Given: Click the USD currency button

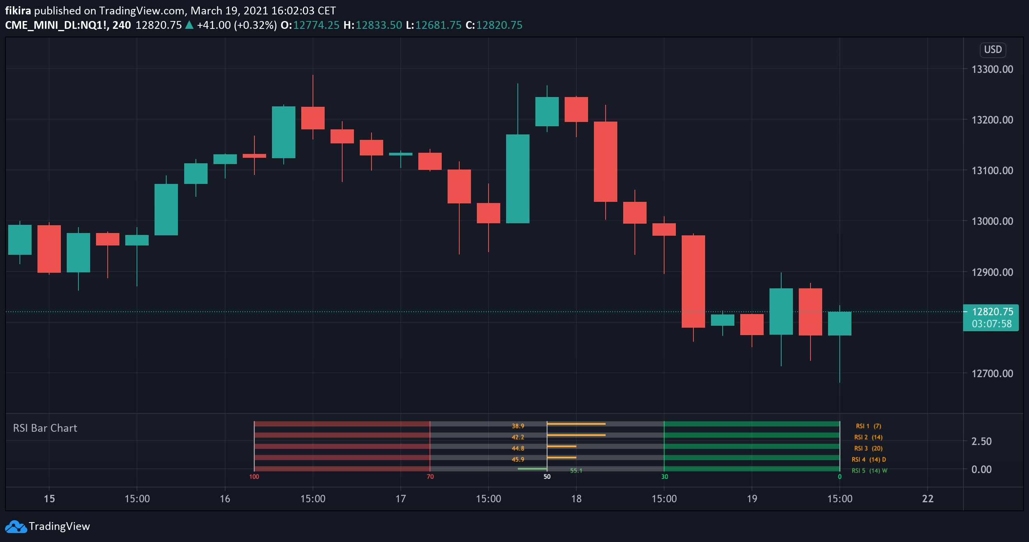Looking at the screenshot, I should click(993, 49).
